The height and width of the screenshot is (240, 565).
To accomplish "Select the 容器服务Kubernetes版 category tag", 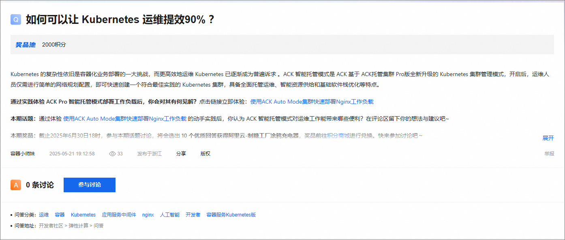I will click(231, 215).
